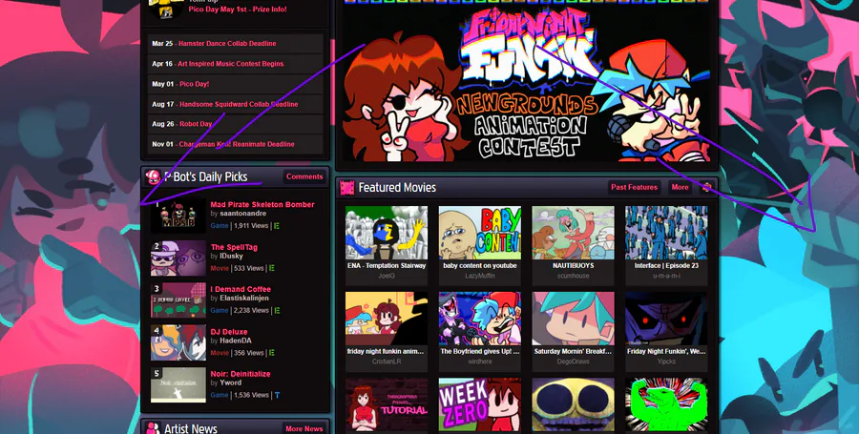Open the Friday Night Funkin', We... thumbnail
The height and width of the screenshot is (434, 859).
coord(666,319)
